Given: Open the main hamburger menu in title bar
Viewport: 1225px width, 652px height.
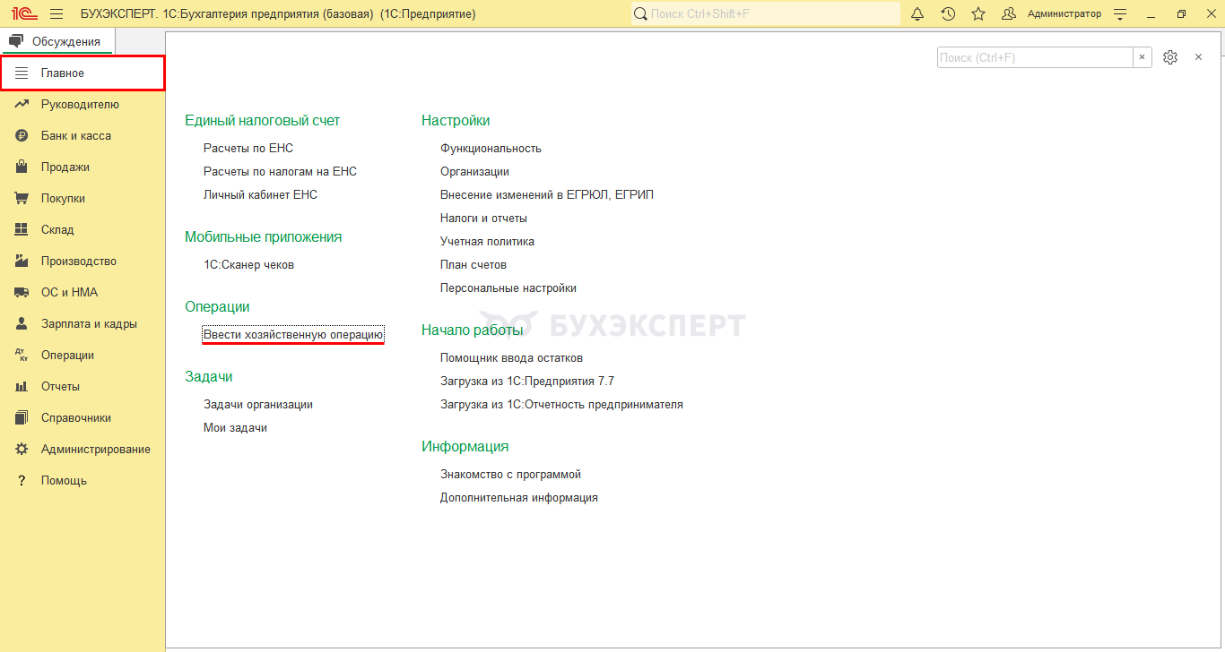Looking at the screenshot, I should pos(56,14).
